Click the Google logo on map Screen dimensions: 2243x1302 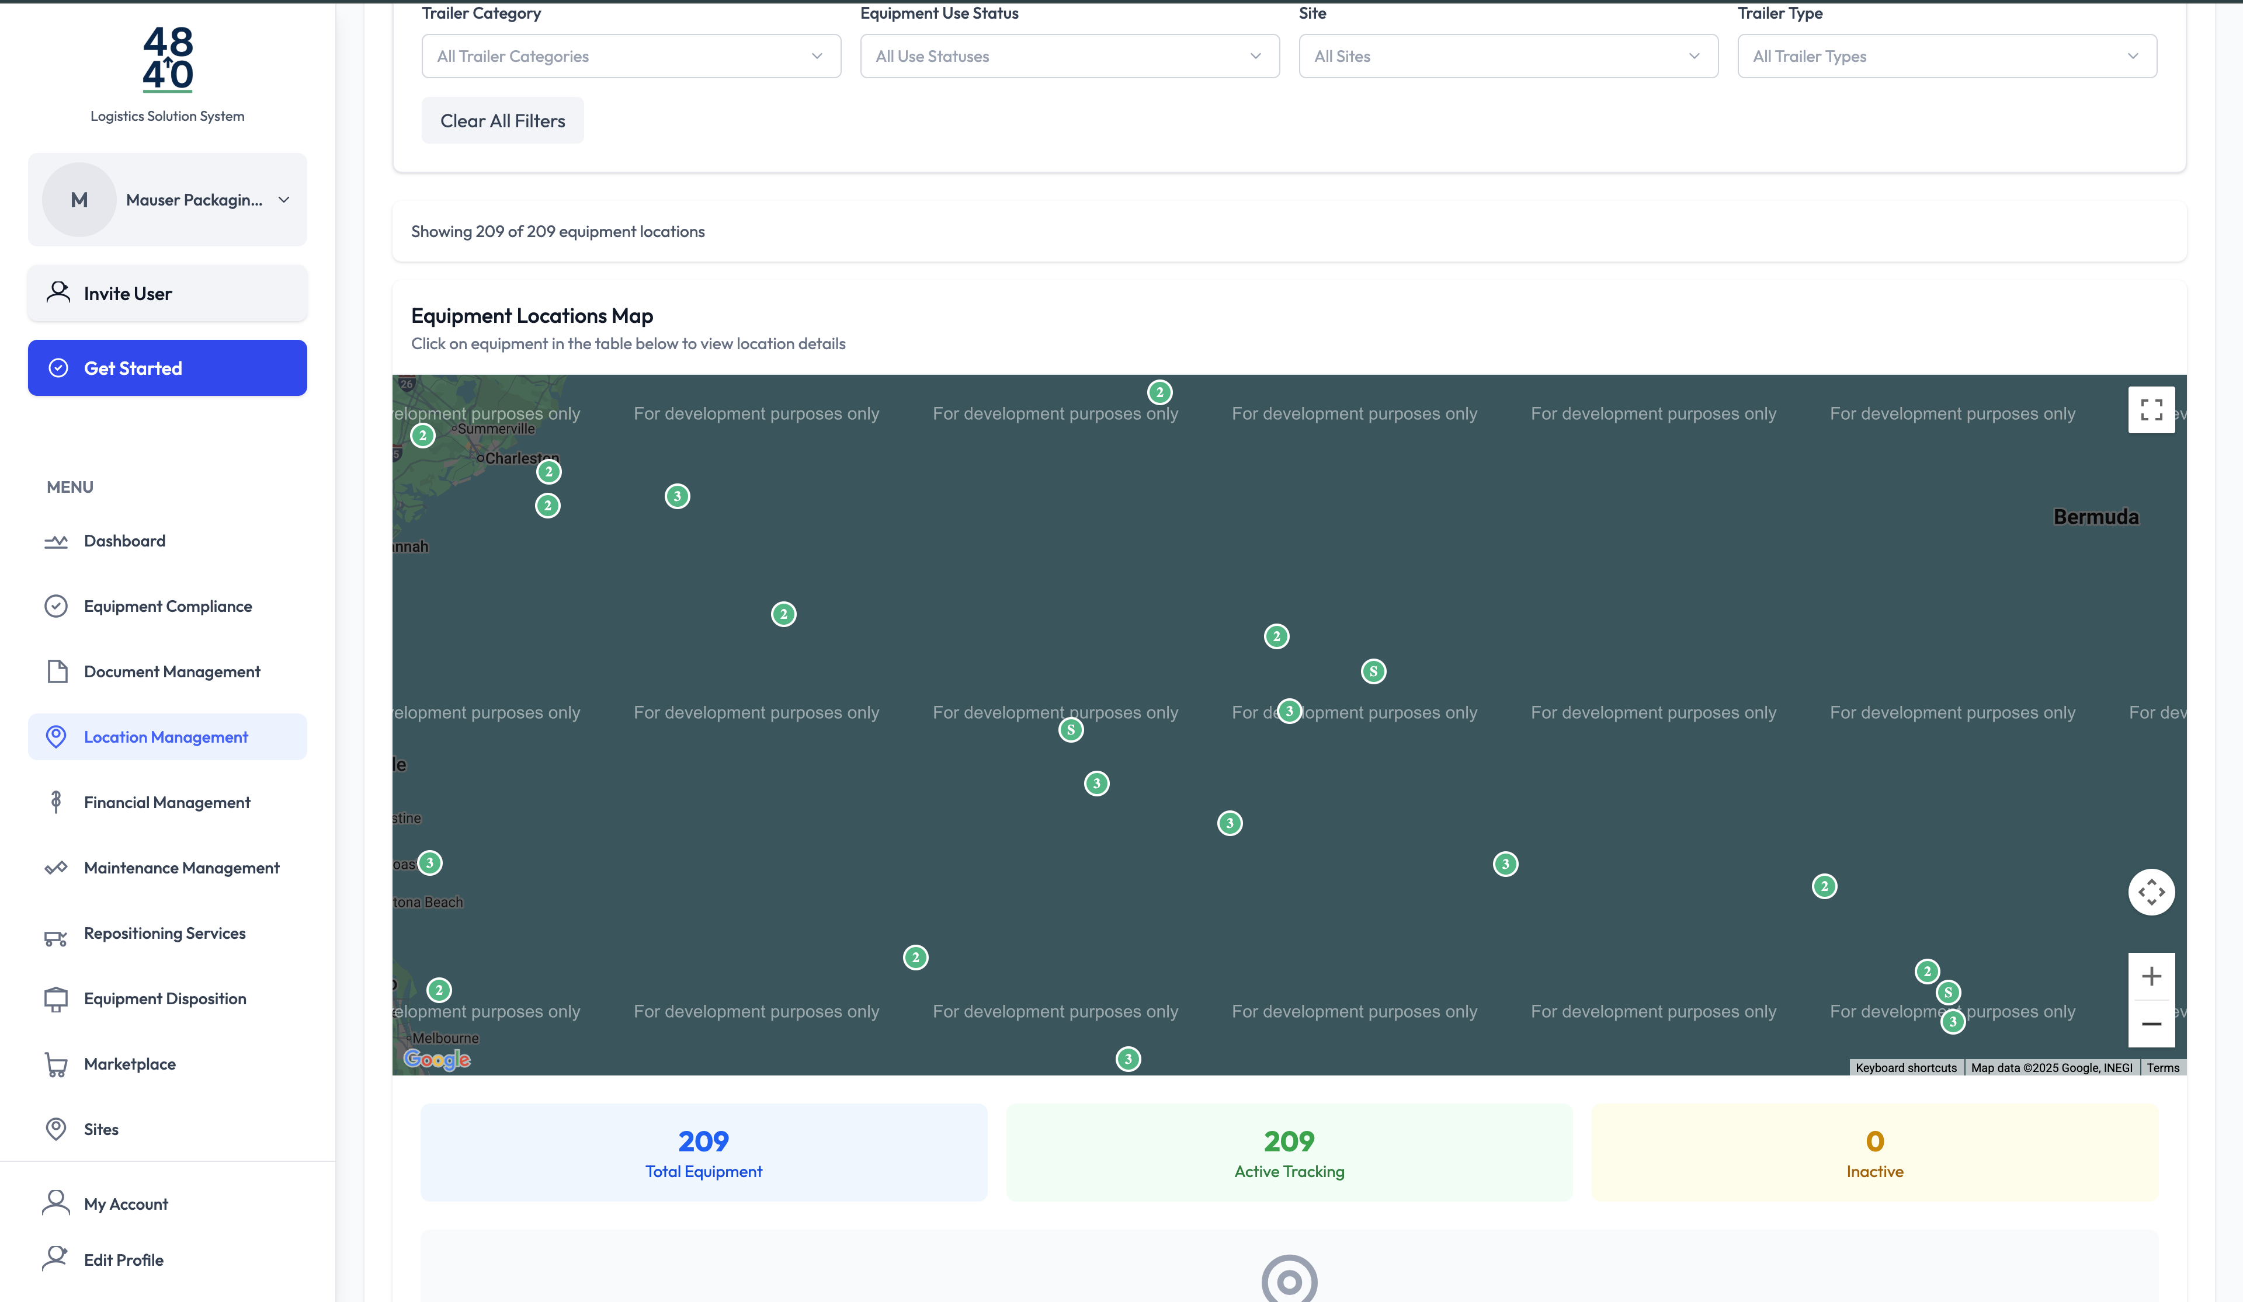pos(436,1059)
